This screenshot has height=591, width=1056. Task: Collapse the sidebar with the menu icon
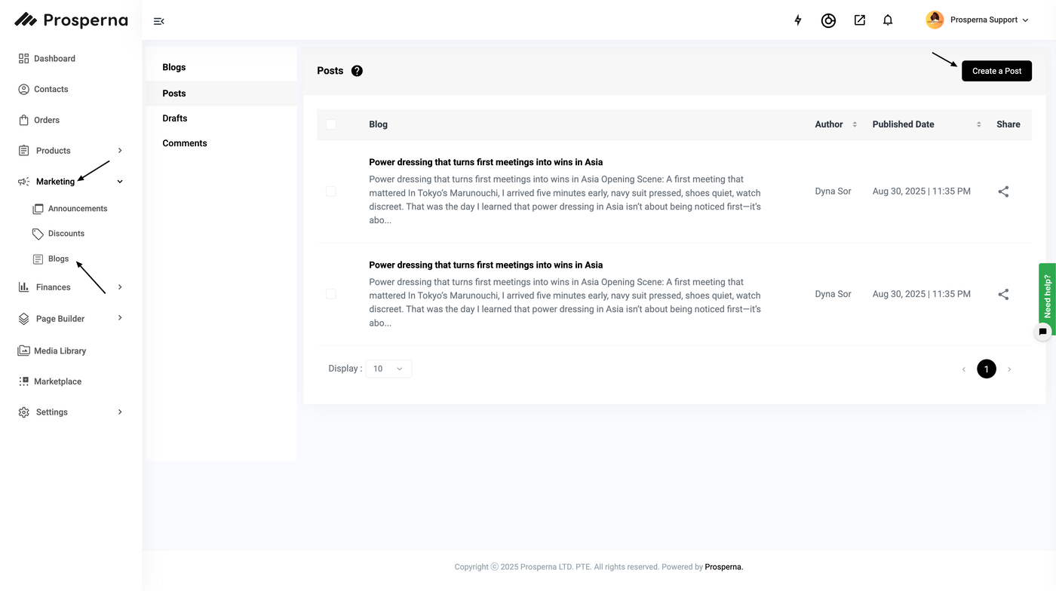[158, 21]
